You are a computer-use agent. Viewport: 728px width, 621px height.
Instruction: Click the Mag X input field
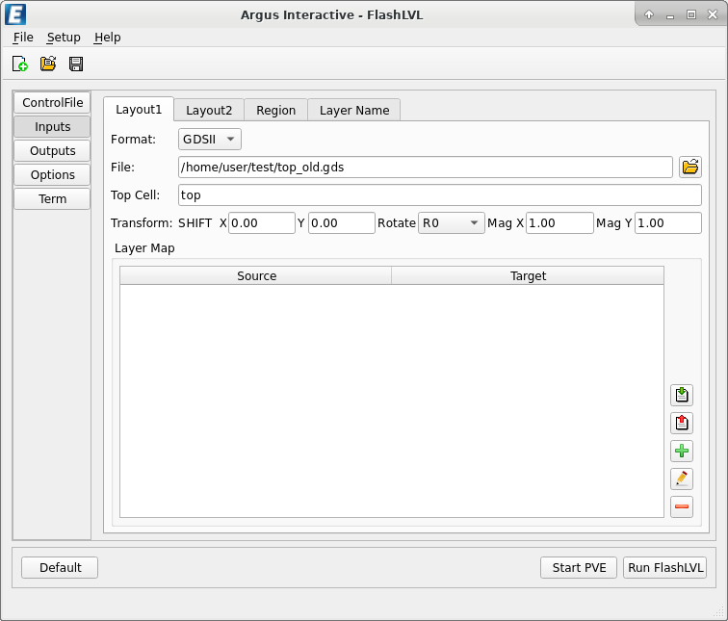tap(559, 223)
